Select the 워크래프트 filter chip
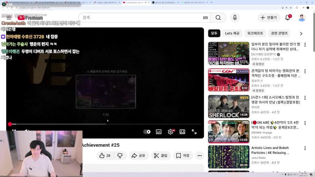The width and height of the screenshot is (315, 177). point(255,33)
